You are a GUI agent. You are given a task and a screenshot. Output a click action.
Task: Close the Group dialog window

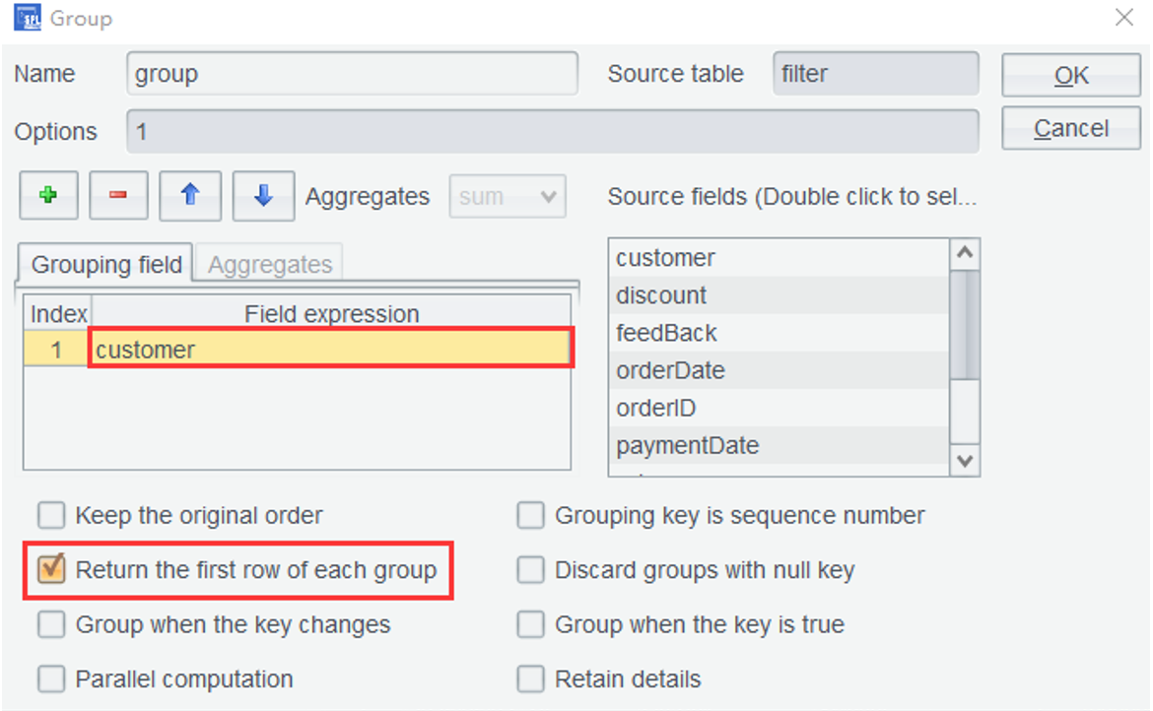coord(1123,18)
